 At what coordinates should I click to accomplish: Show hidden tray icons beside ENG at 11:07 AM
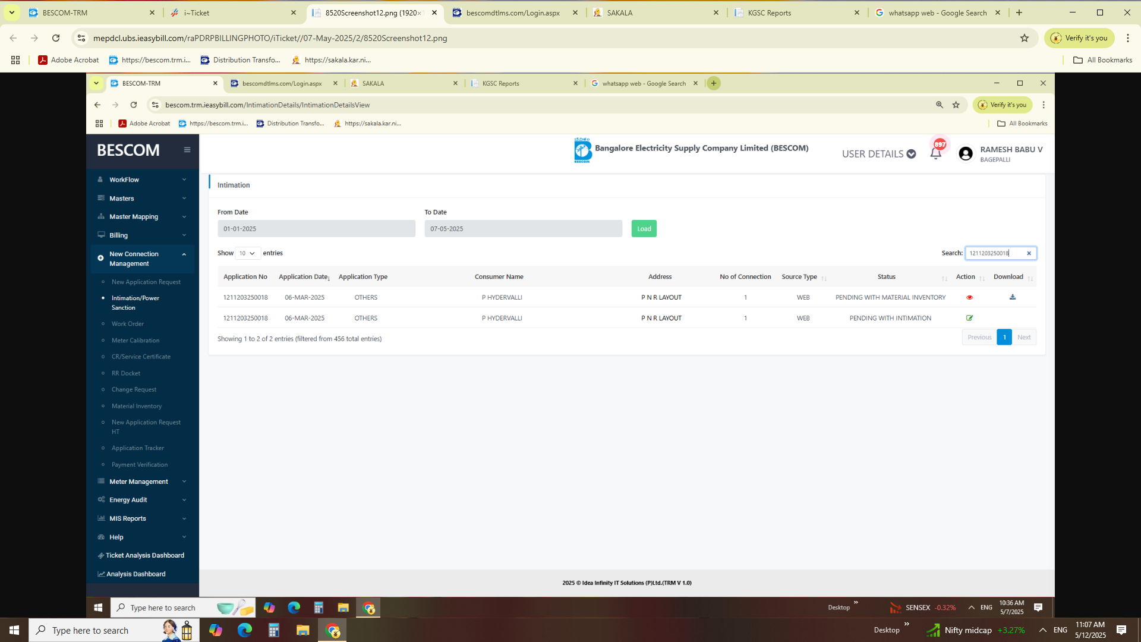pyautogui.click(x=1043, y=630)
